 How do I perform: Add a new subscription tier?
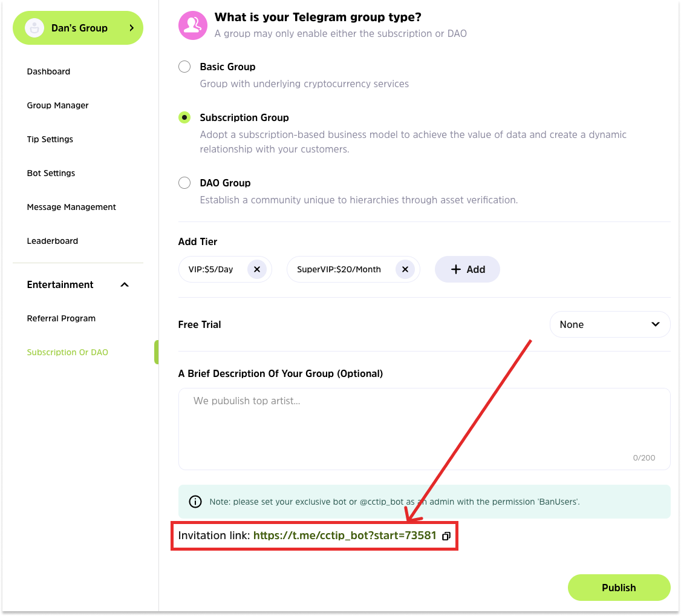pos(467,270)
